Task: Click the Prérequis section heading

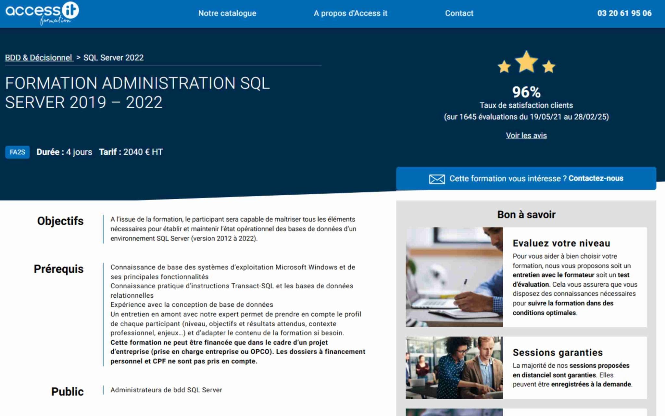Action: tap(59, 269)
